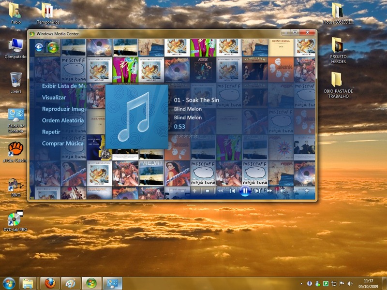Open the PROJETO HEROES folder

click(x=338, y=50)
